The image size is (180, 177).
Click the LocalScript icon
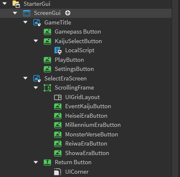[58, 51]
